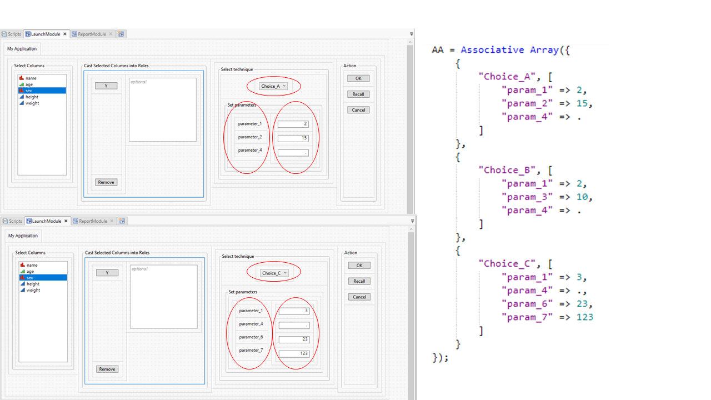
Task: Click the icon tab after ReportModule in lower window
Action: tap(122, 221)
